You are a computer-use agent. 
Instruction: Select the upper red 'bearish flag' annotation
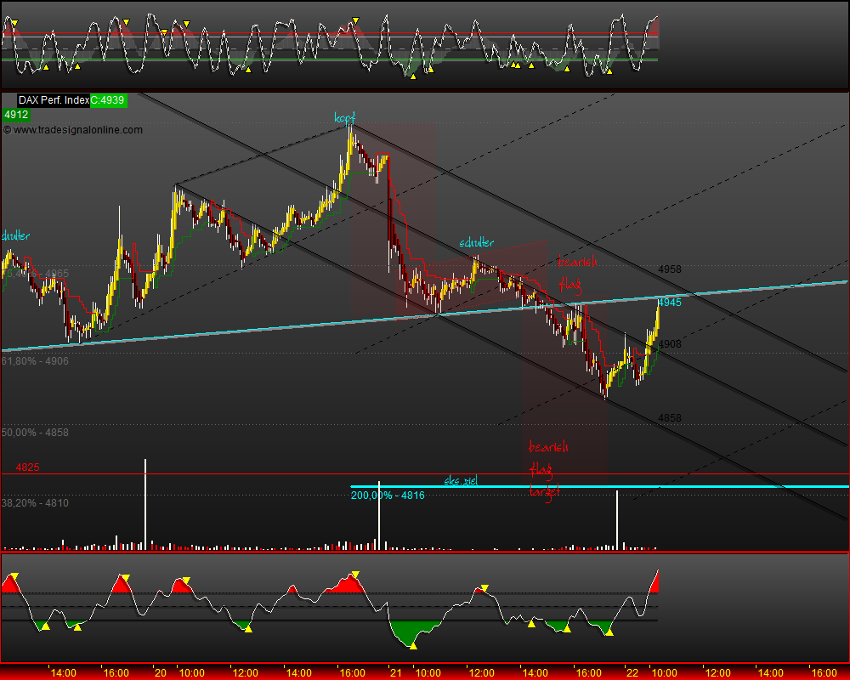point(577,274)
